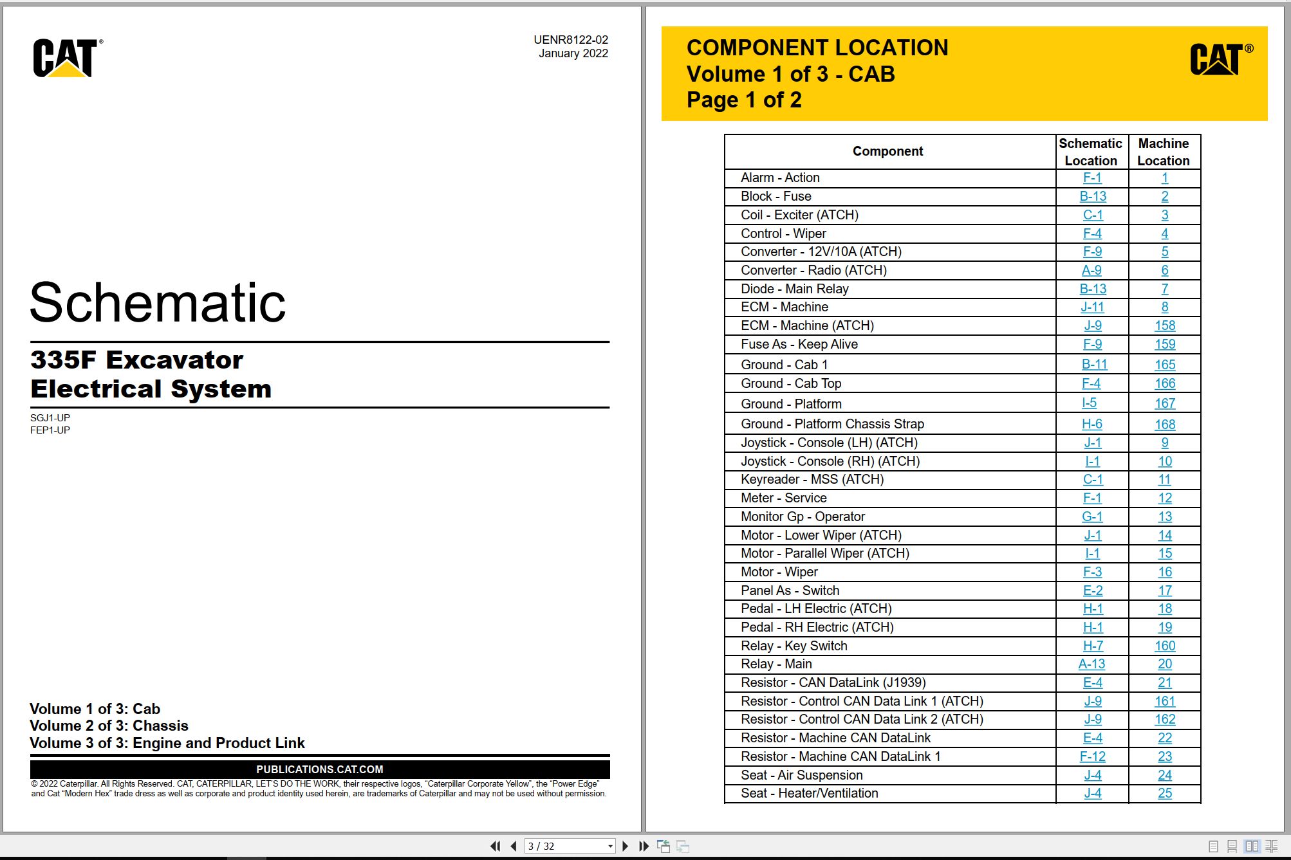Open machine location 166 for Ground - Cab Top
The width and height of the screenshot is (1291, 860).
click(x=1165, y=383)
